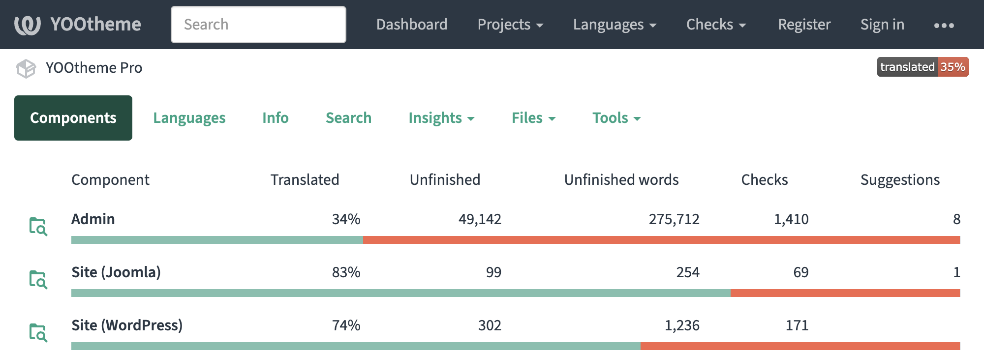Sort by the Translated column header

pyautogui.click(x=305, y=180)
